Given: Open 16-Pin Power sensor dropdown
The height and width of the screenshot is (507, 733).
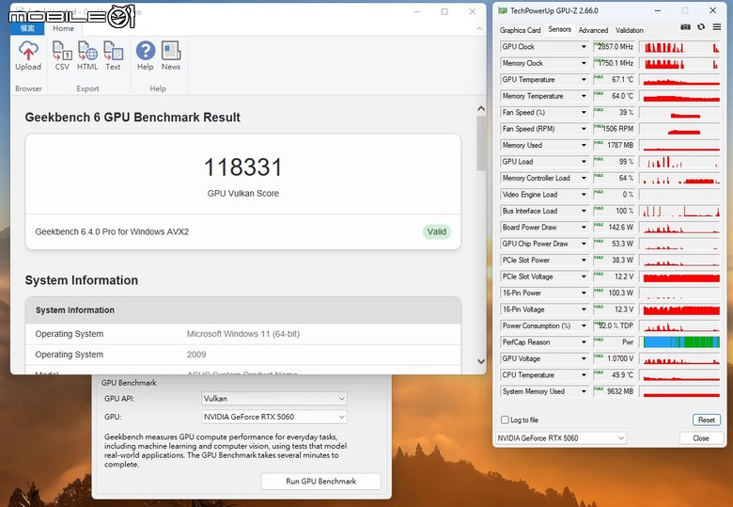Looking at the screenshot, I should pyautogui.click(x=584, y=293).
